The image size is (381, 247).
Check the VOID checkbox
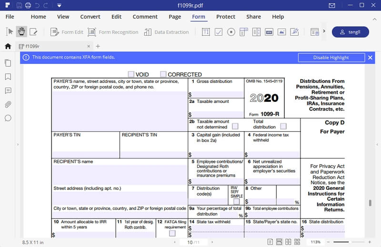[131, 74]
